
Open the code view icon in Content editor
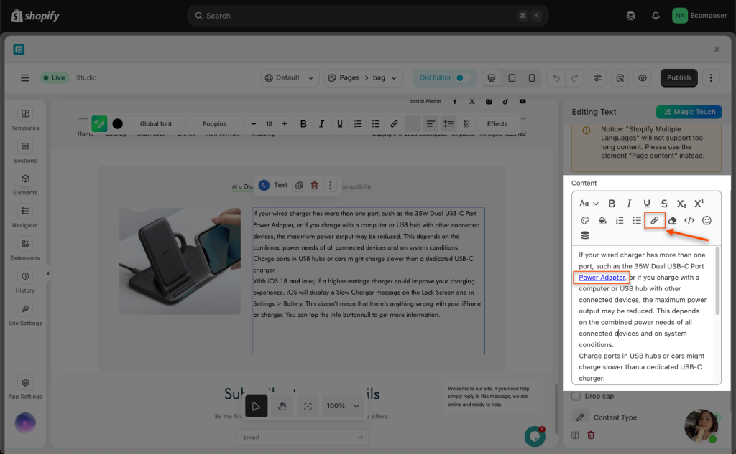pyautogui.click(x=689, y=221)
